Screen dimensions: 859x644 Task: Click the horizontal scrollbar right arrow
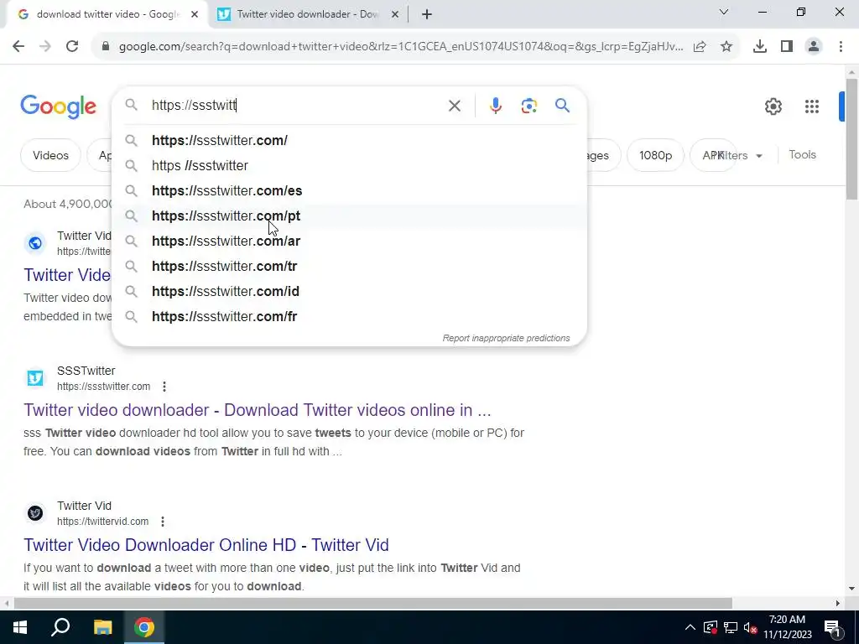[838, 604]
